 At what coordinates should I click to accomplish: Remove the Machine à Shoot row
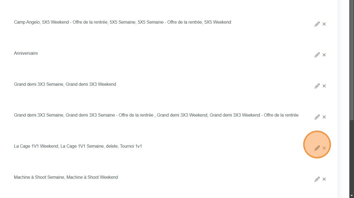(x=324, y=179)
